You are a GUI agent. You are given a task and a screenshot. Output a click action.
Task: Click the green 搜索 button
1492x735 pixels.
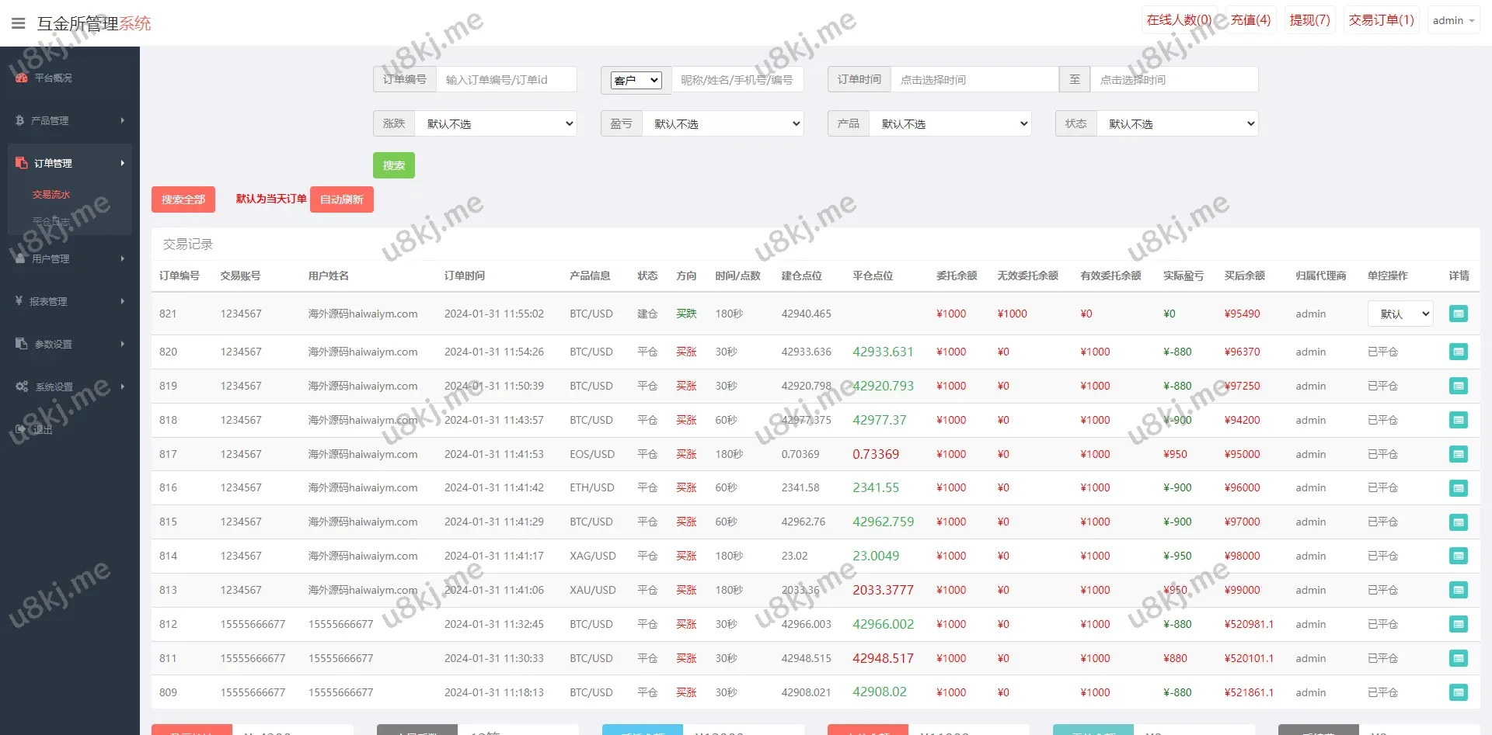tap(393, 165)
